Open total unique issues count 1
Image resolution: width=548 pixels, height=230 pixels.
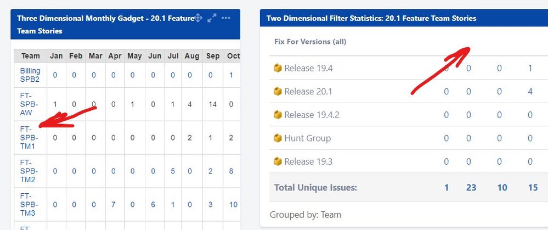click(x=447, y=188)
